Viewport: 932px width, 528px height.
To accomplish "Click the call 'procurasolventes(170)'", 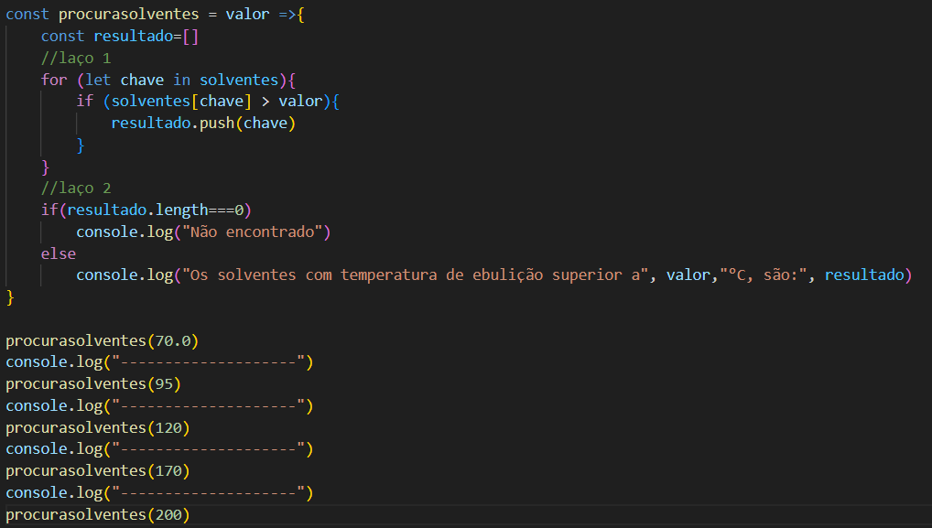I will 97,471.
